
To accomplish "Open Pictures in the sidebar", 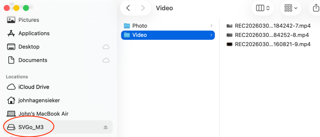I will pyautogui.click(x=28, y=20).
